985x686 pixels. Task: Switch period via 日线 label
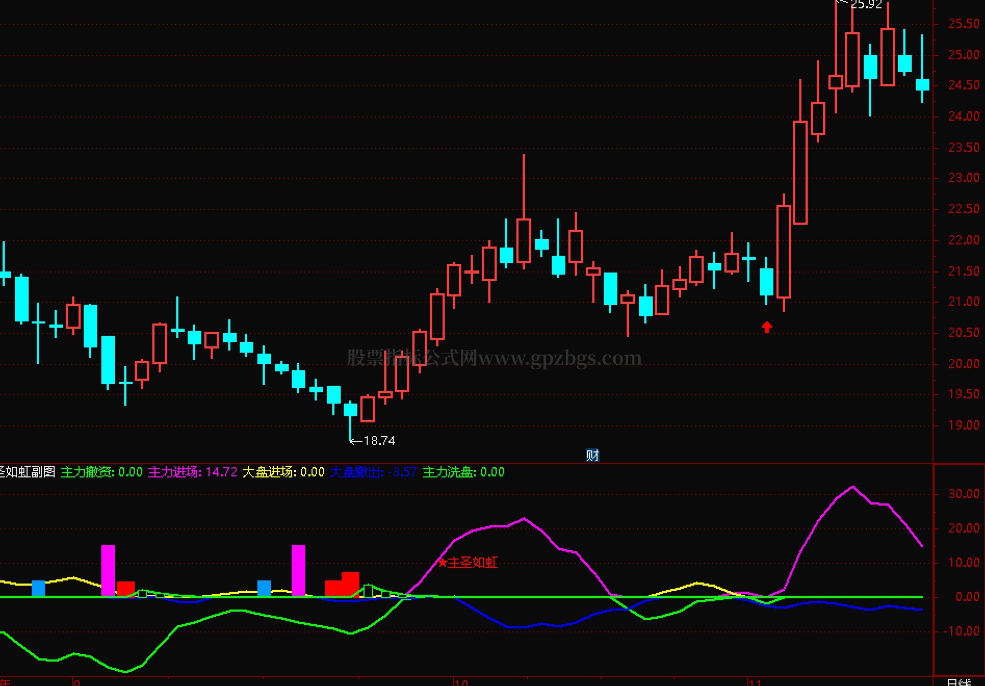(x=958, y=682)
